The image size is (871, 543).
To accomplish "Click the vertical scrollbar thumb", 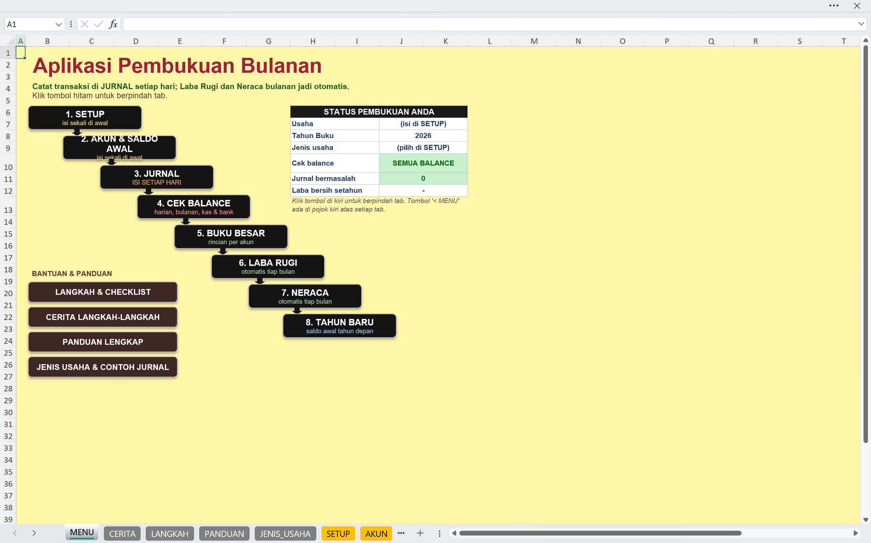I will tap(866, 244).
